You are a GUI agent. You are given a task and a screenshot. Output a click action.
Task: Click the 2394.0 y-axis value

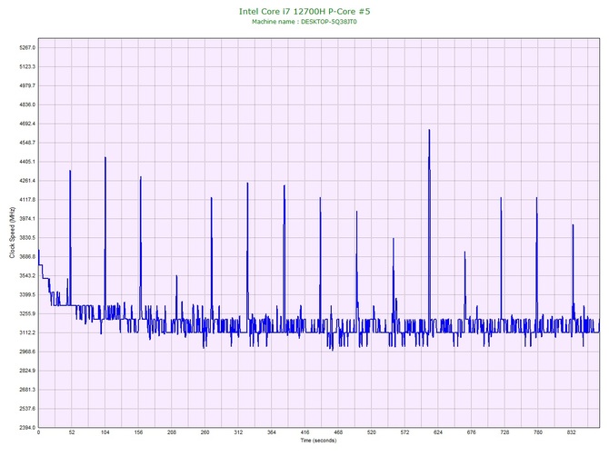tap(27, 428)
